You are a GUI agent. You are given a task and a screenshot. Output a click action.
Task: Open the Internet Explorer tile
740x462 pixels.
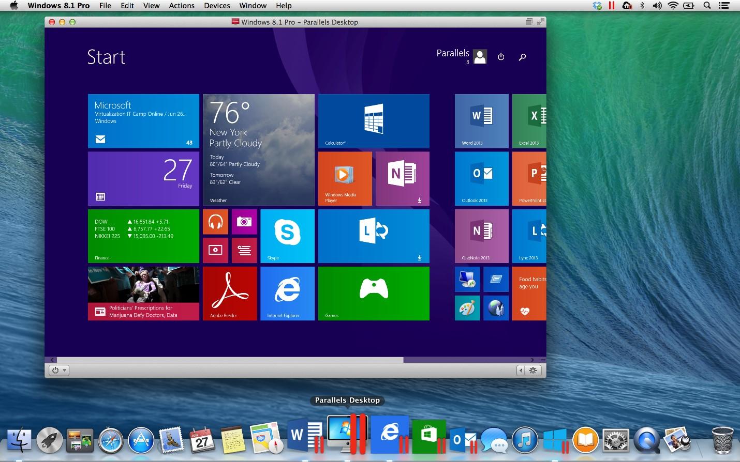pos(287,293)
